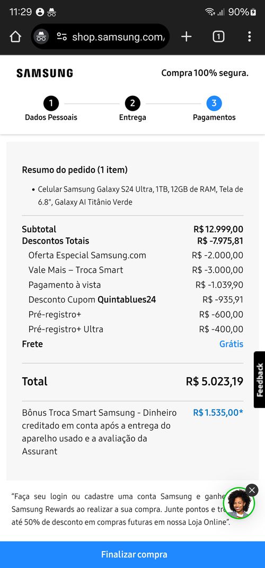265x568 pixels.
Task: Click Finalizar compra button
Action: (x=132, y=555)
